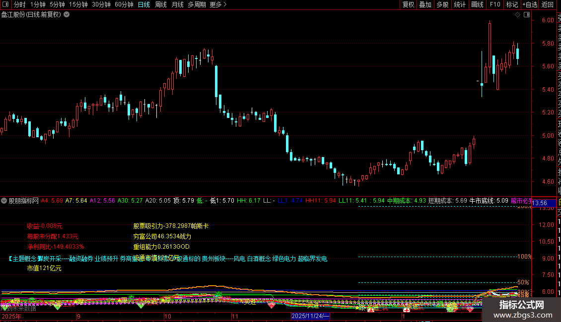Switch to 月线 monthly tab
561x322 pixels.
(177, 4)
